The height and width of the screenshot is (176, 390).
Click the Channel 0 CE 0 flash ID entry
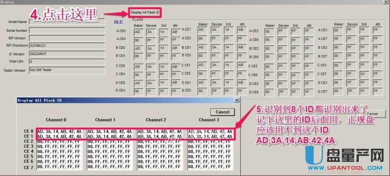[x=59, y=132]
